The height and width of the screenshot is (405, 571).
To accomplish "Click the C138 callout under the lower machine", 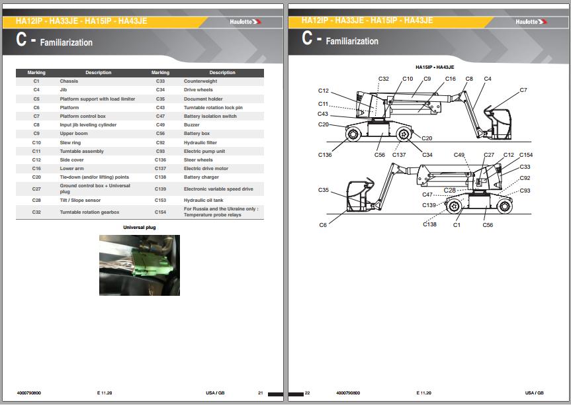I will coord(429,224).
